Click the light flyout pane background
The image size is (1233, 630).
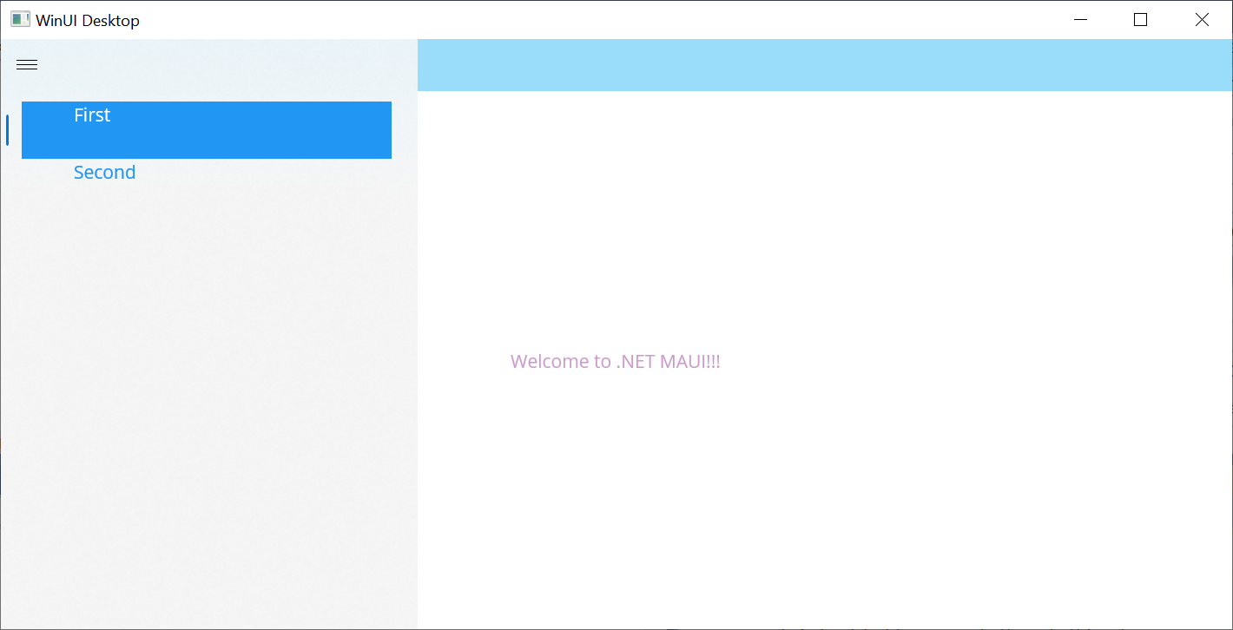pyautogui.click(x=208, y=390)
